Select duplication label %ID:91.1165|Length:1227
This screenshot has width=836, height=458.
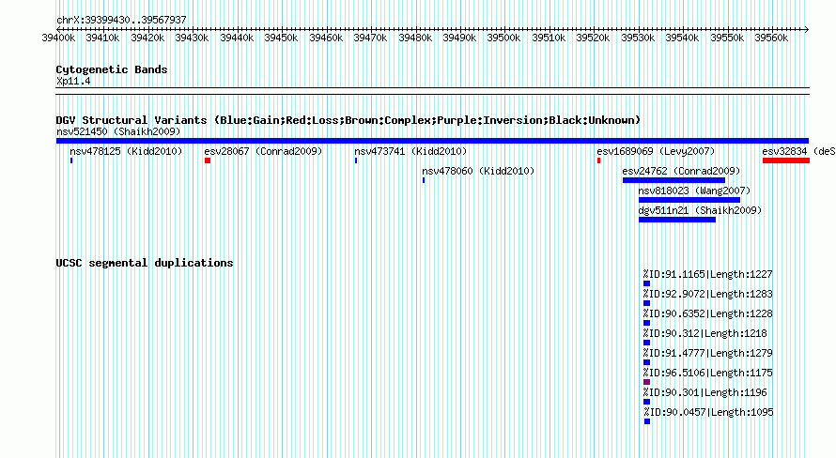tap(707, 274)
